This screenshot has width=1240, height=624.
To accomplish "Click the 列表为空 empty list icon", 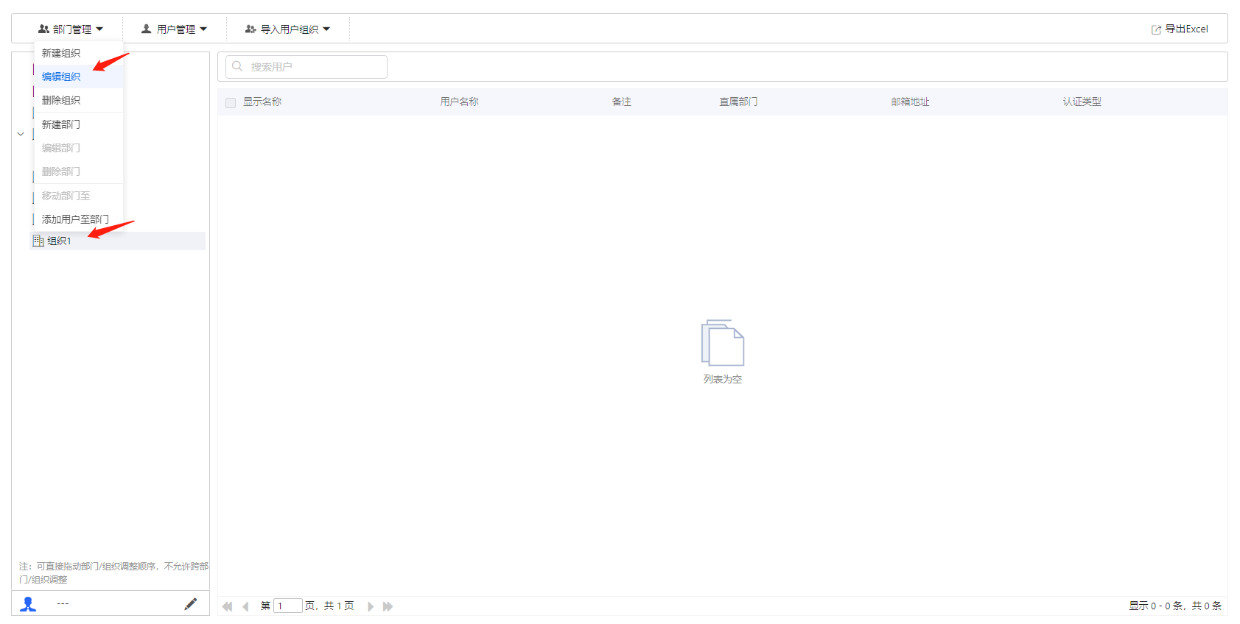I will pos(723,343).
